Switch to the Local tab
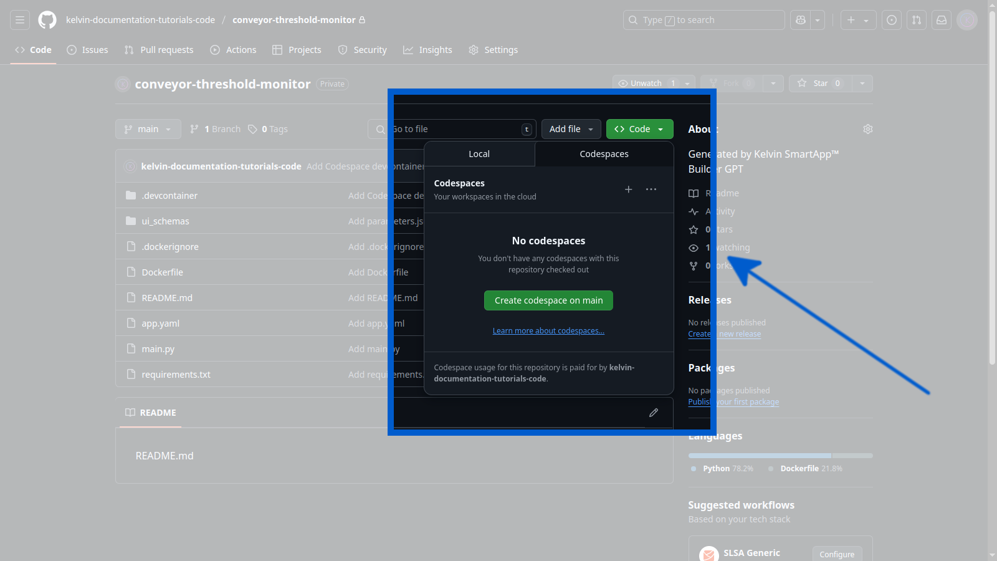 click(479, 153)
